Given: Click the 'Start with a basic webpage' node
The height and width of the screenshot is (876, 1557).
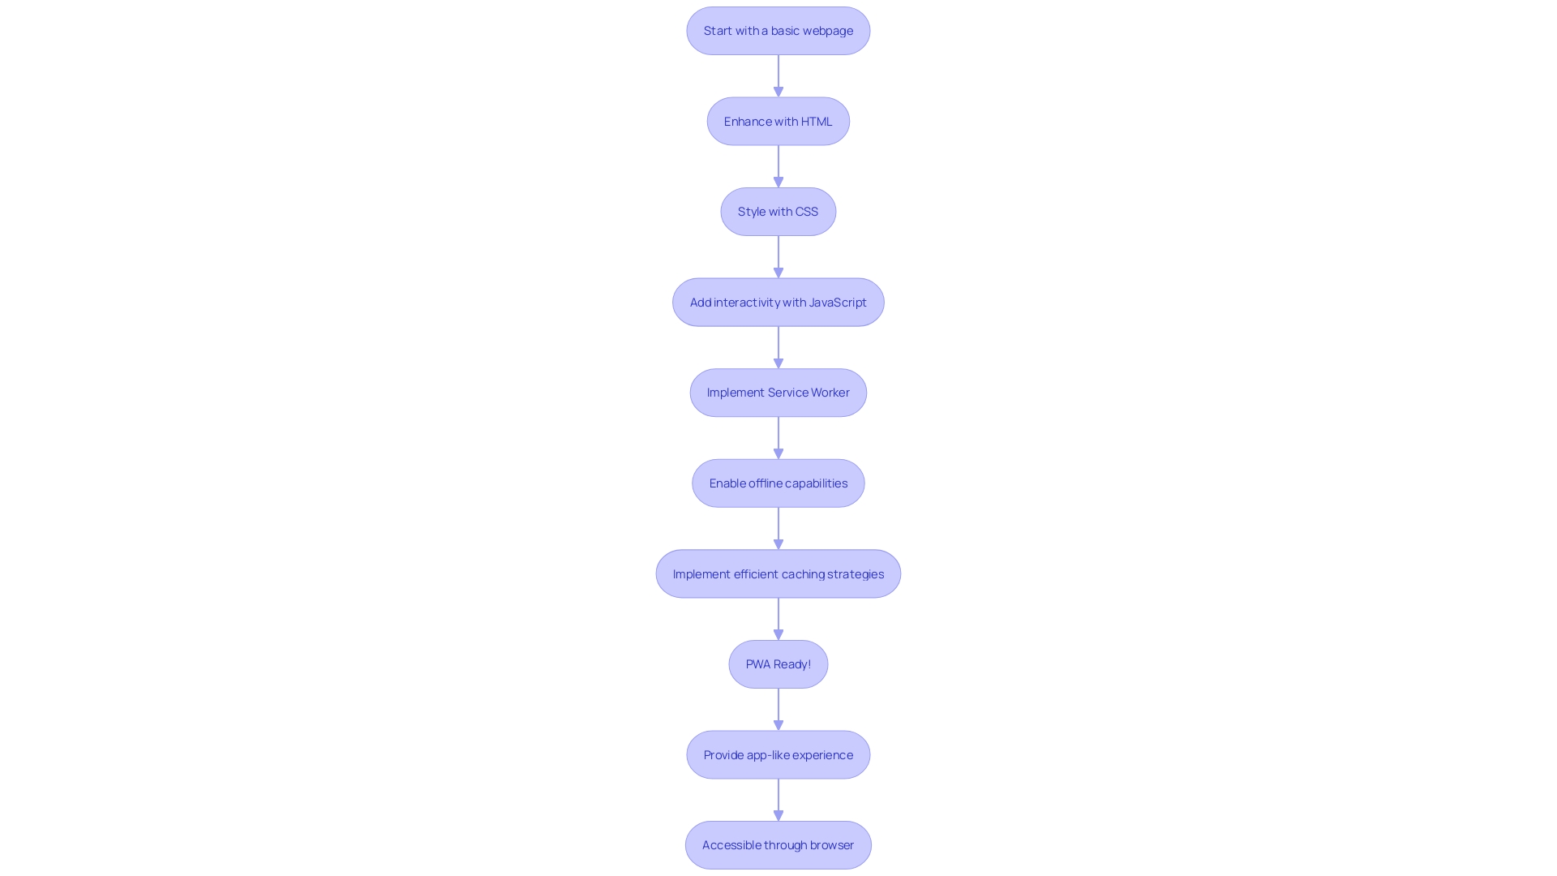Looking at the screenshot, I should click(x=778, y=30).
